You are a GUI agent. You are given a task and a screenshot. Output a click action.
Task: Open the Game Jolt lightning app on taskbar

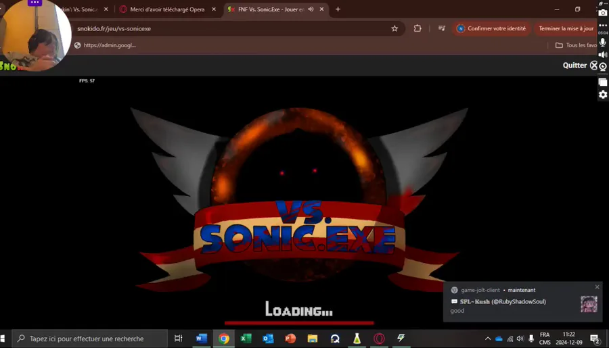(x=401, y=339)
